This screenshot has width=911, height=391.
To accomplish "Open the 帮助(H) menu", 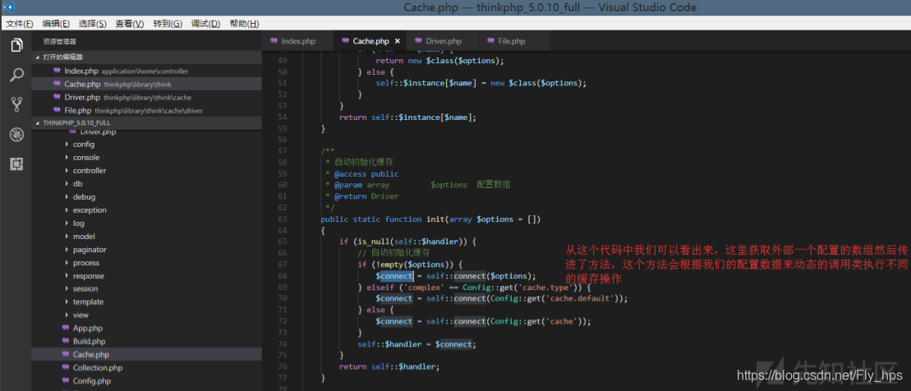I will 244,24.
